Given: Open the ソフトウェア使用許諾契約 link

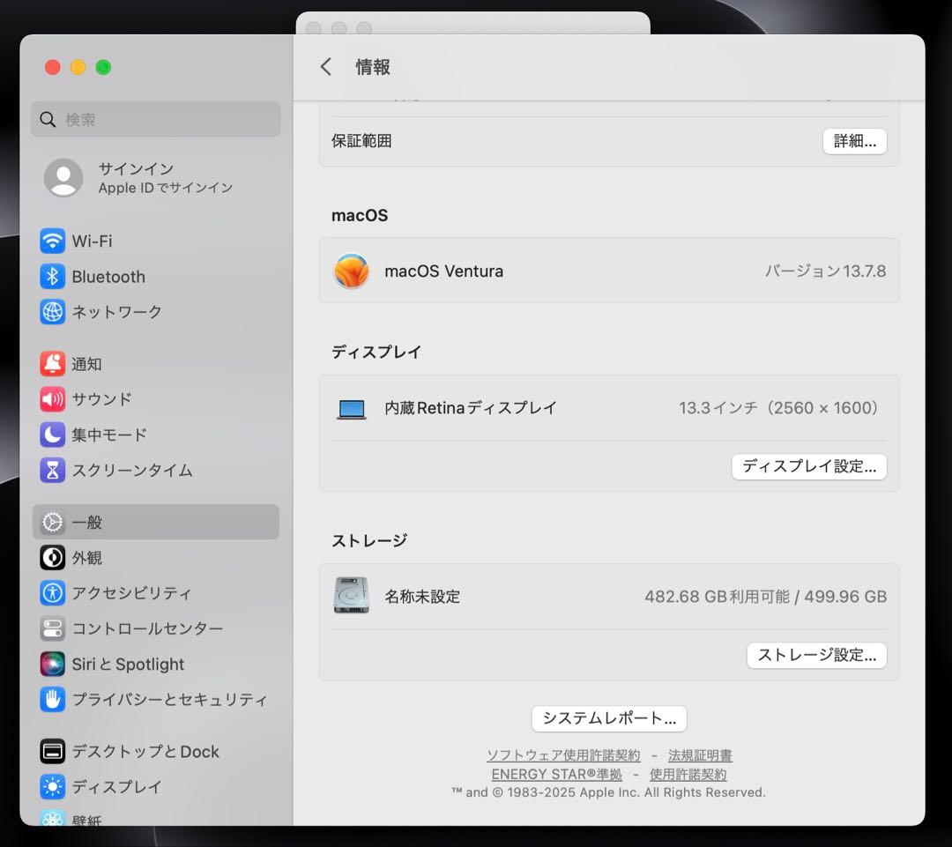Looking at the screenshot, I should (563, 754).
